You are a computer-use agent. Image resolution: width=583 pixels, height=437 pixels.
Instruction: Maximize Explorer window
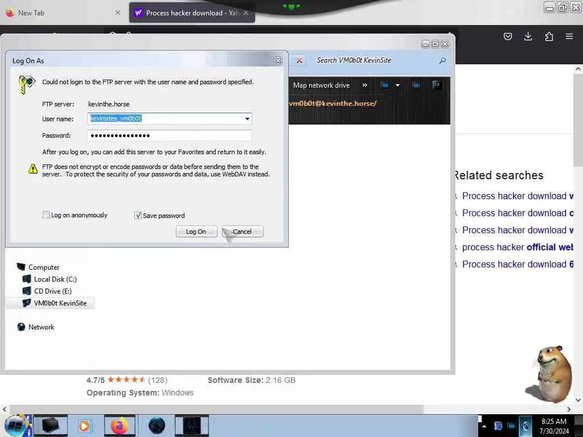[x=435, y=44]
